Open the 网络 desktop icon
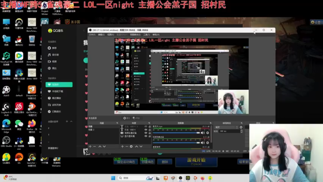The image size is (323, 182). pos(6,40)
